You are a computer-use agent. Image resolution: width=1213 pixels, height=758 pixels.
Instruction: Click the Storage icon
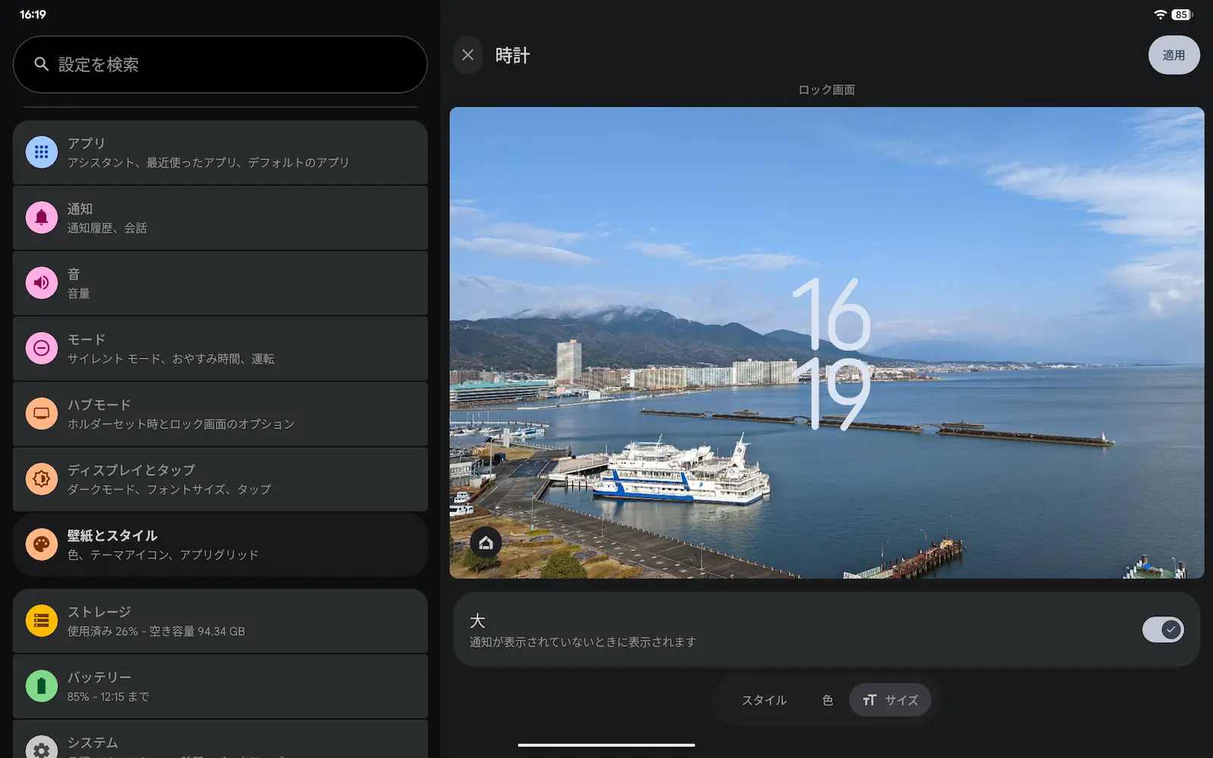[42, 621]
